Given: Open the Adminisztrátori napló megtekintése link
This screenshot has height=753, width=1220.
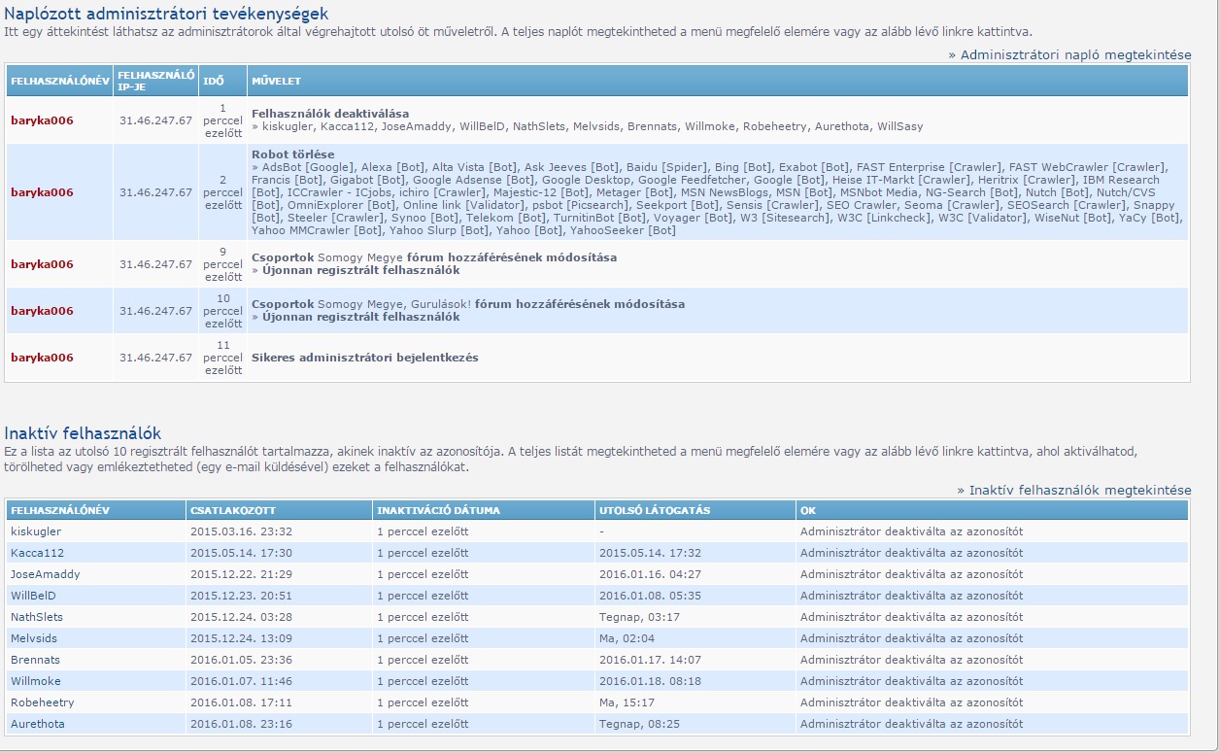Looking at the screenshot, I should (x=1074, y=54).
